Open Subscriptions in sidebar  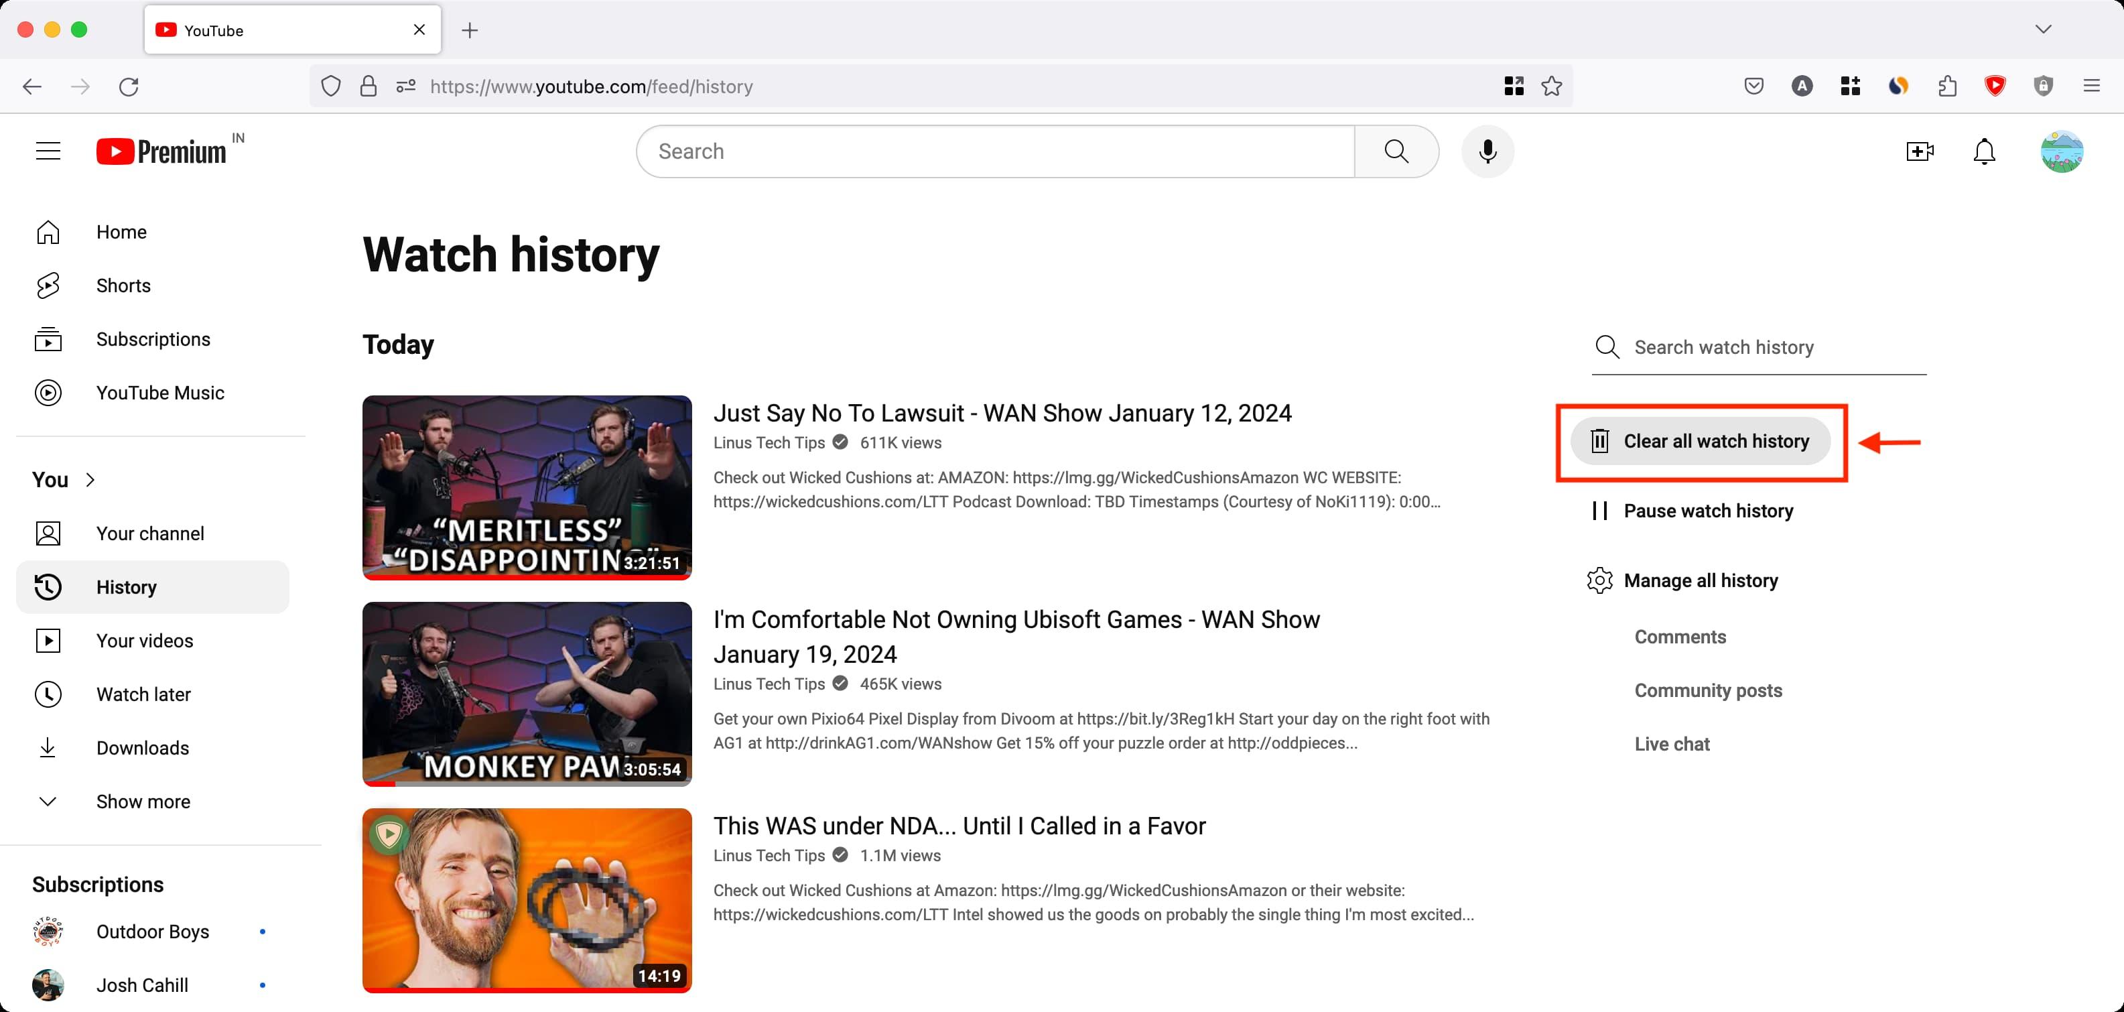(153, 340)
